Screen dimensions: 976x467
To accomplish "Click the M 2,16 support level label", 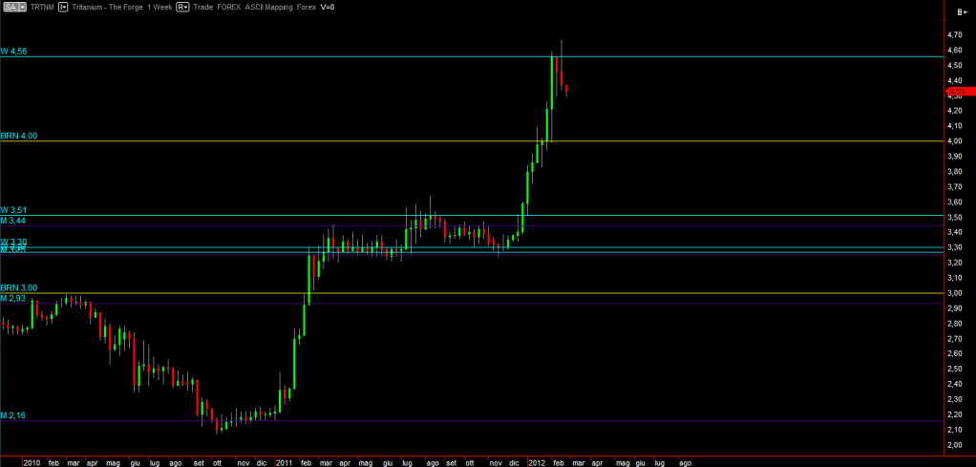I will click(17, 415).
